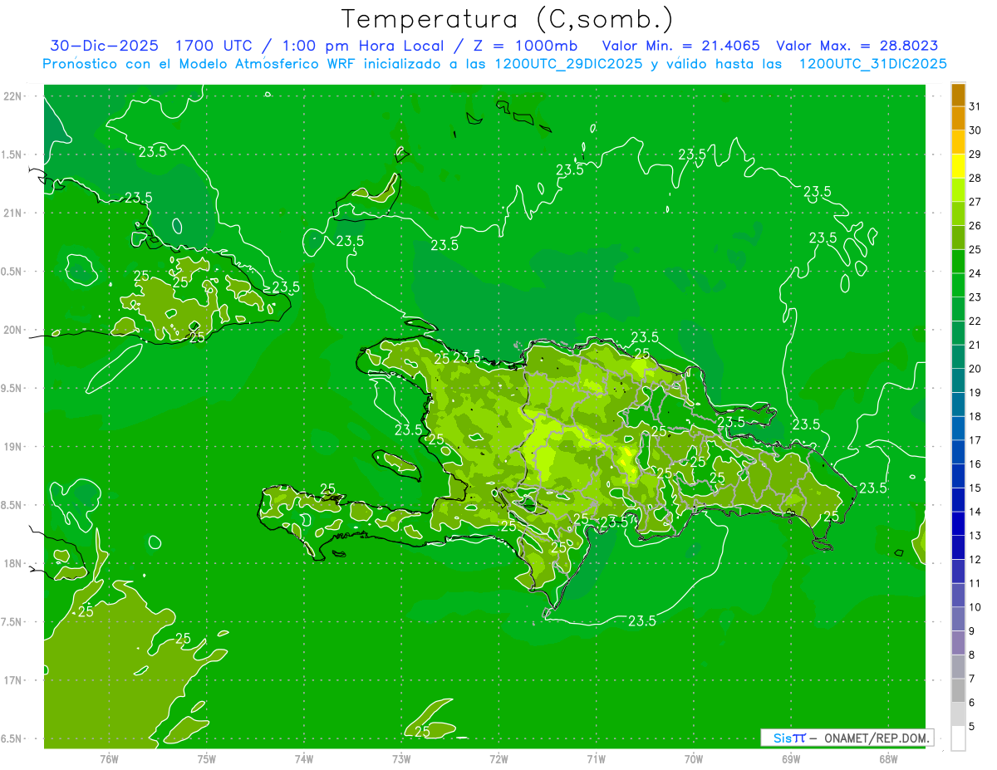Click the "76W" longitude axis label

(109, 759)
